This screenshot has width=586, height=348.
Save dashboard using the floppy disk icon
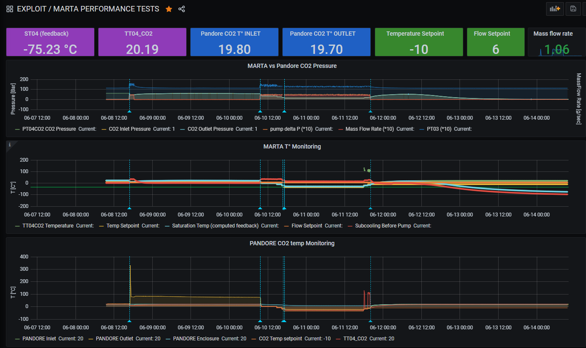coord(573,9)
